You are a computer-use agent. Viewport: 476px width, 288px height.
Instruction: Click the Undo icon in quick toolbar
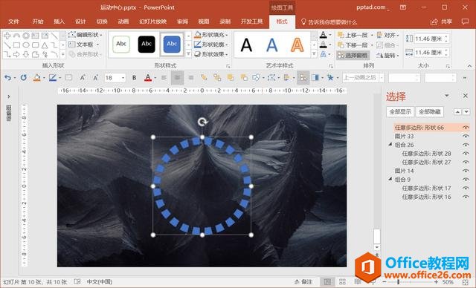pyautogui.click(x=7, y=78)
